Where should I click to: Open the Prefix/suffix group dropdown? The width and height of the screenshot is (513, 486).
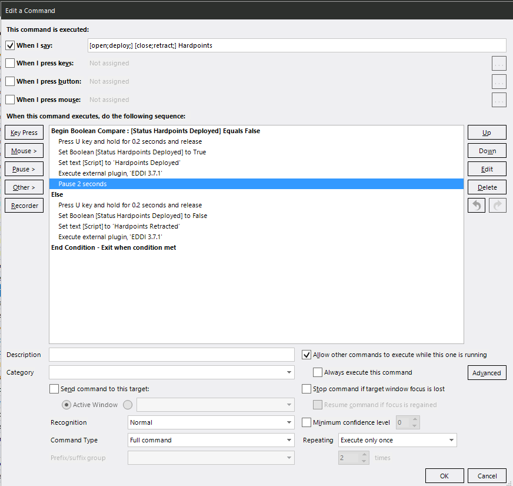click(x=211, y=458)
